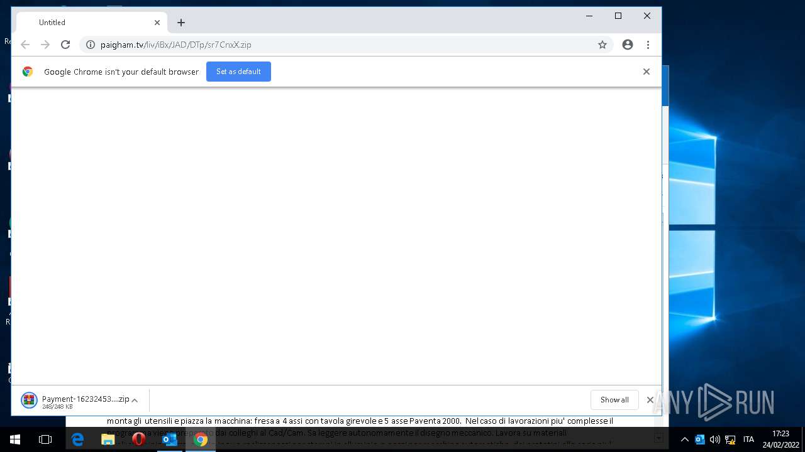The image size is (805, 452).
Task: Switch to Outlook in taskbar
Action: [170, 439]
